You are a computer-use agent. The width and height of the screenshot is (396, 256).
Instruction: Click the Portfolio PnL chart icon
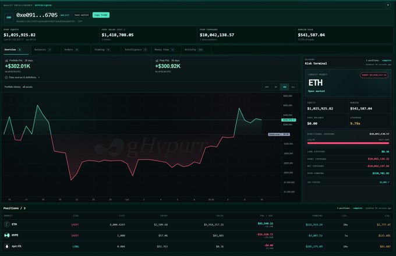[6, 61]
